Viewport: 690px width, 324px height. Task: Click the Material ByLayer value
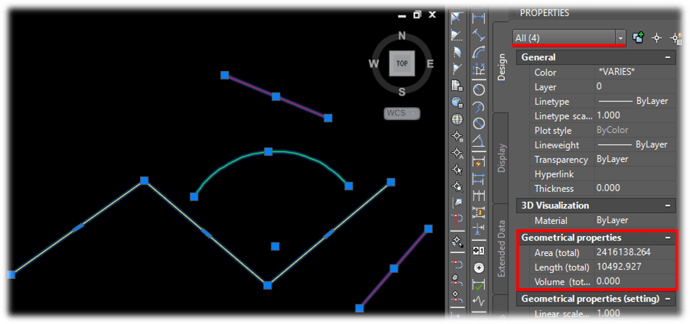click(612, 220)
